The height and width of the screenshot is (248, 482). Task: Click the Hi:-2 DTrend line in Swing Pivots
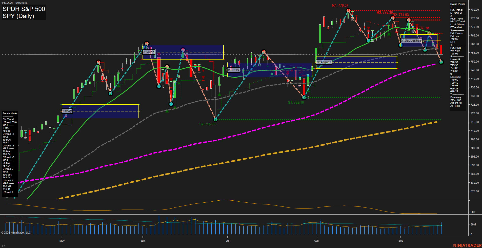[x=457, y=22]
